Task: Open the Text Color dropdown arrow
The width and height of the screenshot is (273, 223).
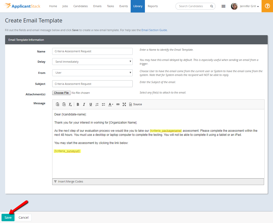Action: 112,104
